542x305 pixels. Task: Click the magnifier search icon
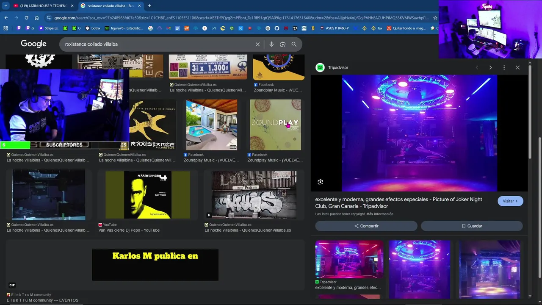[294, 44]
